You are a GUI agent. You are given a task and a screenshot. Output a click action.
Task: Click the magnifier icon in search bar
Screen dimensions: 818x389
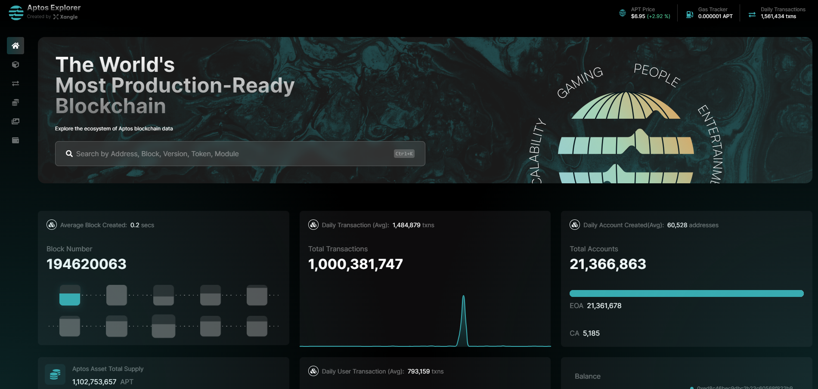tap(69, 154)
